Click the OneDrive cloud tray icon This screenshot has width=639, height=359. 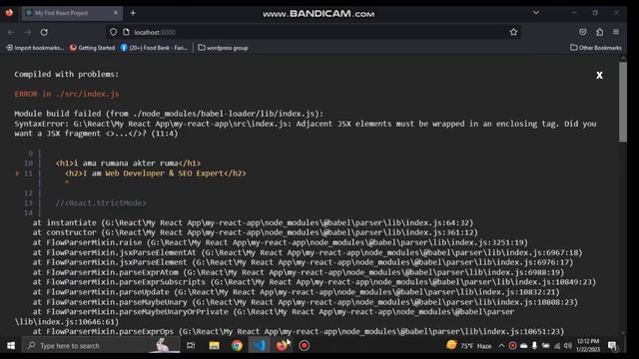[x=523, y=346]
